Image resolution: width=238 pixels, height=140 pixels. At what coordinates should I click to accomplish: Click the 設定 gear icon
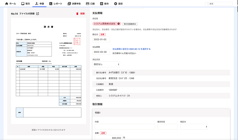click(116, 4)
